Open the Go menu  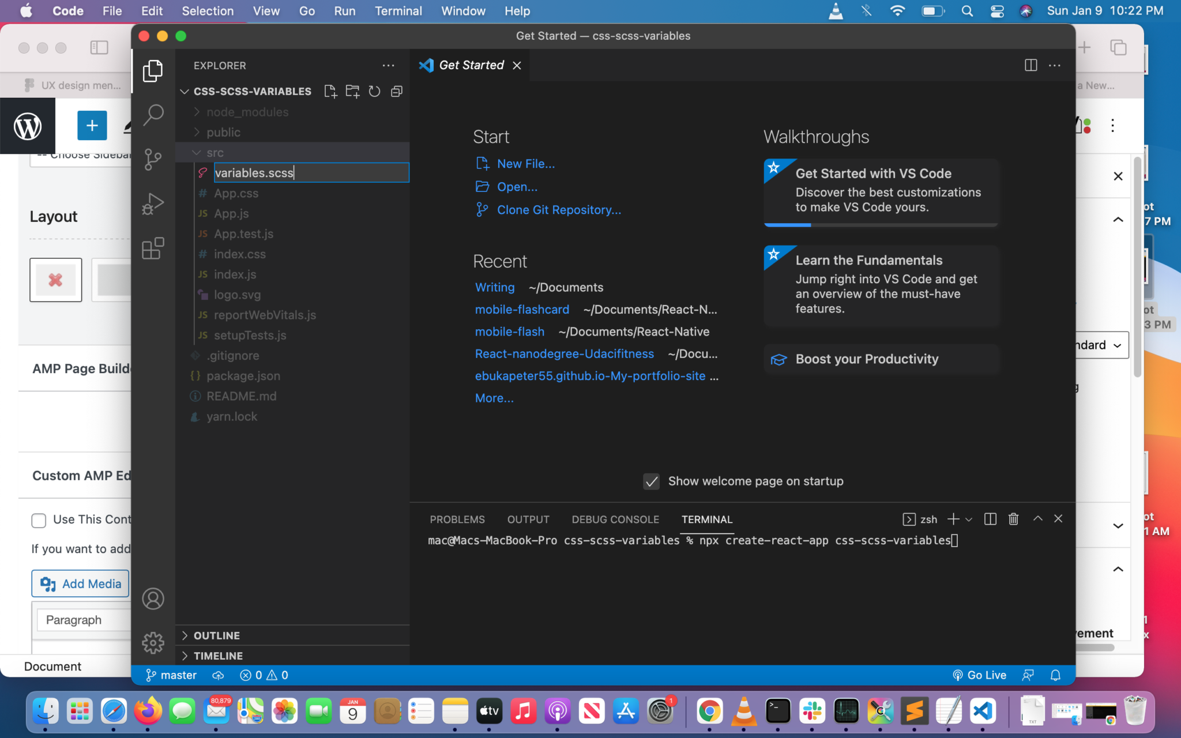(307, 11)
